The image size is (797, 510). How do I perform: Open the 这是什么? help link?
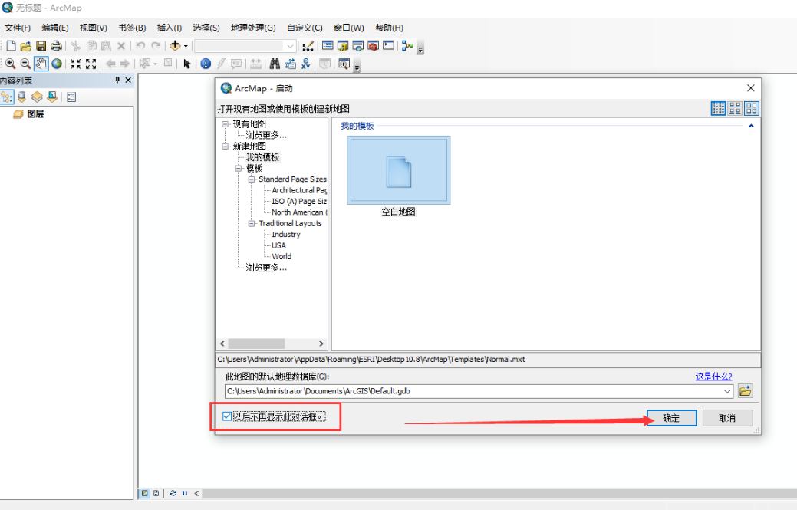pos(713,377)
